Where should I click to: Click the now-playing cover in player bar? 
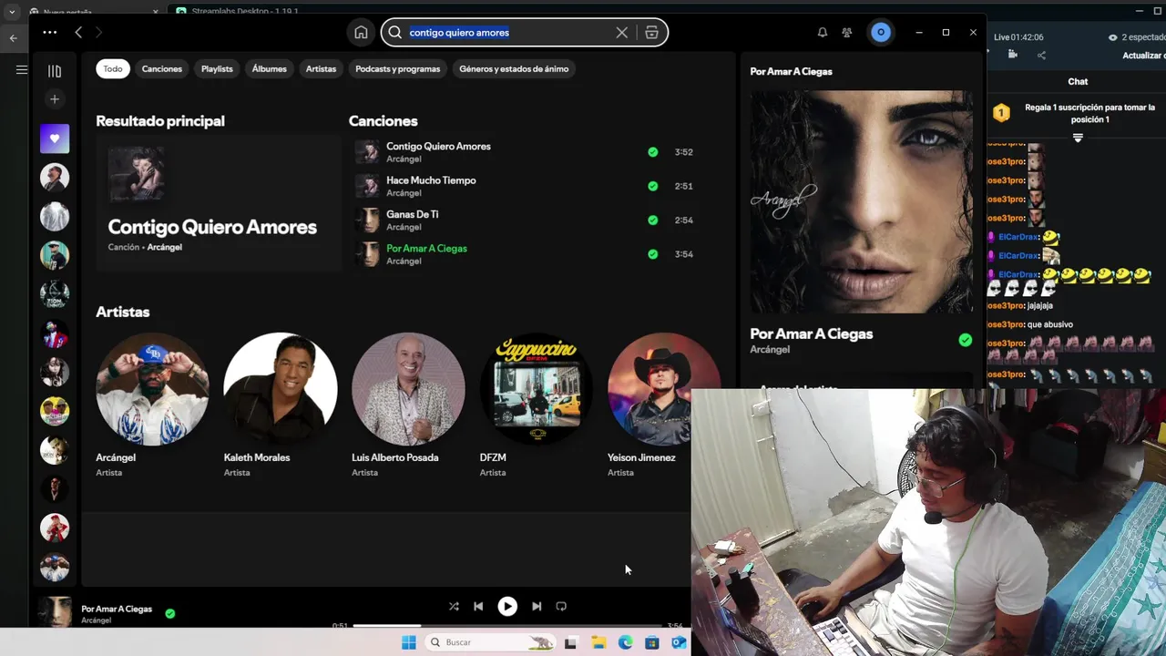(55, 611)
